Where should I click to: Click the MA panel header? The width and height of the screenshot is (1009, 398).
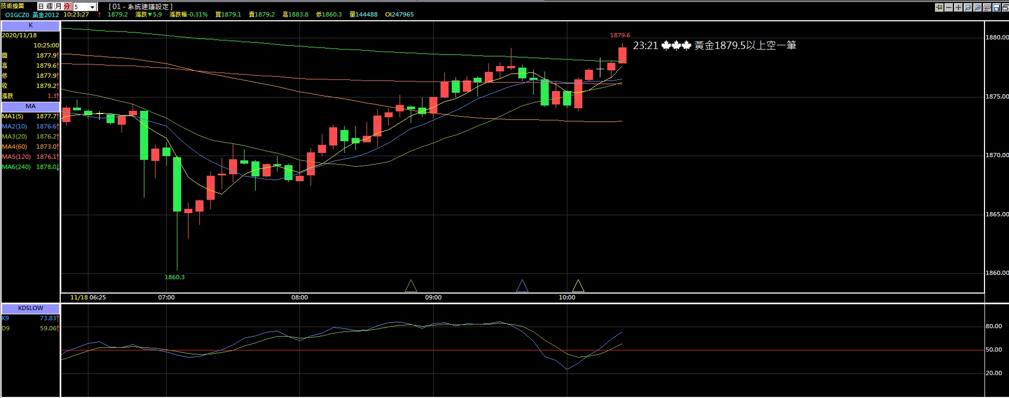(30, 107)
